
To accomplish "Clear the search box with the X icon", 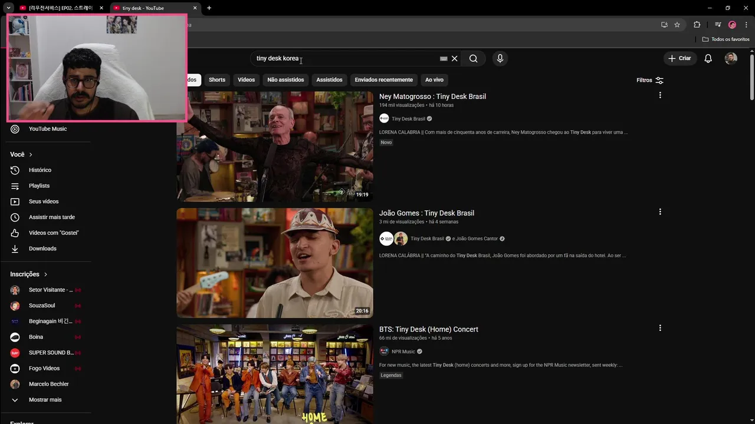I will pyautogui.click(x=454, y=58).
